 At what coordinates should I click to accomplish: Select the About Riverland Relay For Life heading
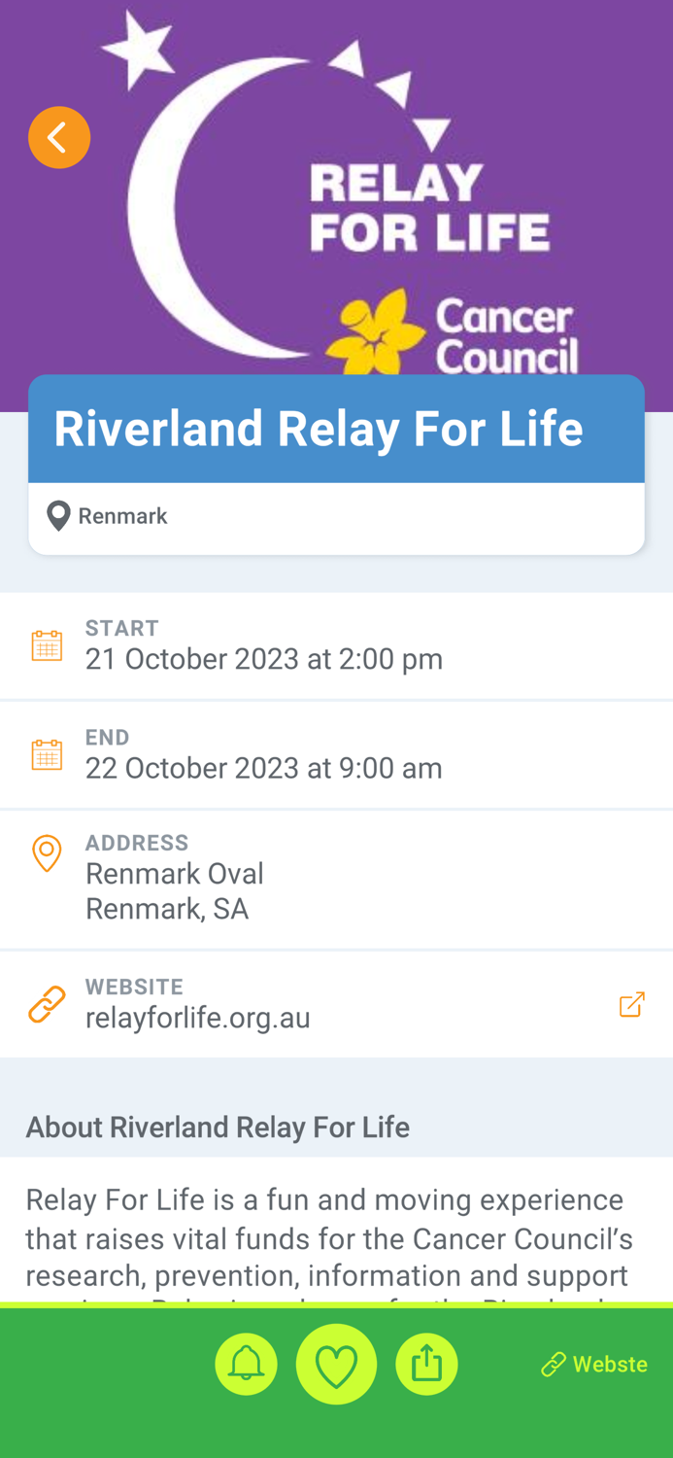(x=218, y=1127)
